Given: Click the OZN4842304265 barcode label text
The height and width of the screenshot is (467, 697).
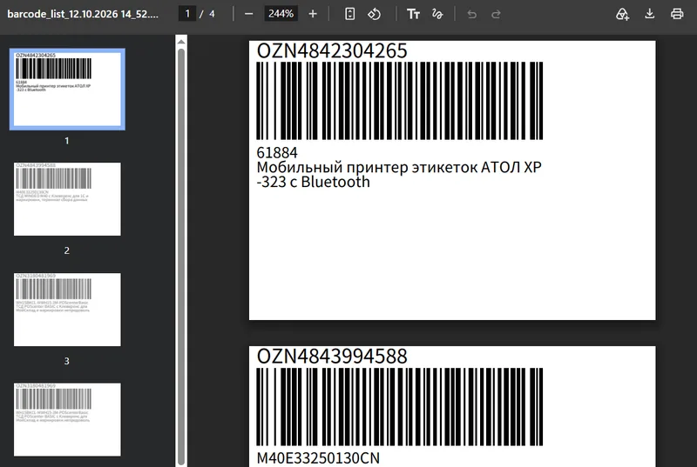Looking at the screenshot, I should pyautogui.click(x=332, y=51).
